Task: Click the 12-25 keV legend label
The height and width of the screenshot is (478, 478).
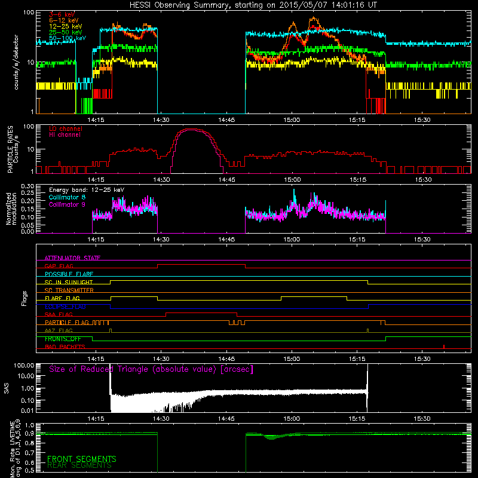Action: point(66,26)
